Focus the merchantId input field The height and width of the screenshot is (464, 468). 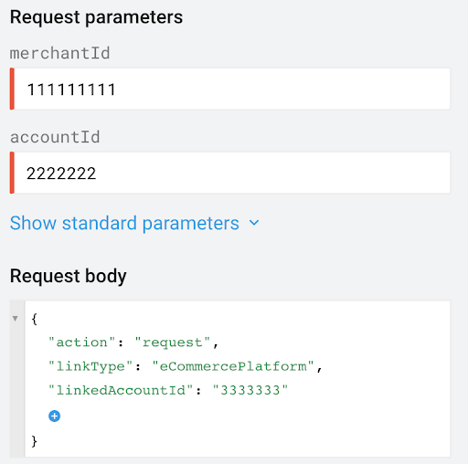[x=232, y=89]
